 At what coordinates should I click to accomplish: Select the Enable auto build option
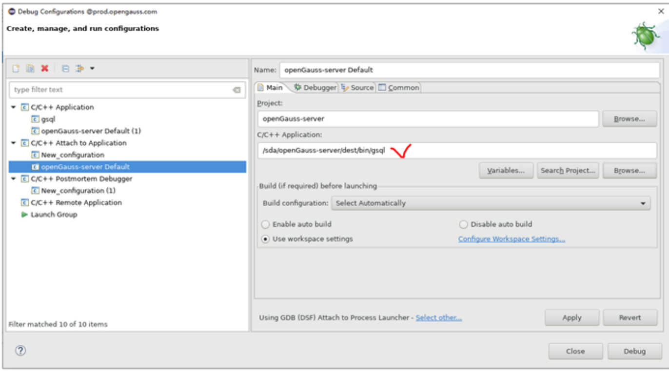point(296,224)
